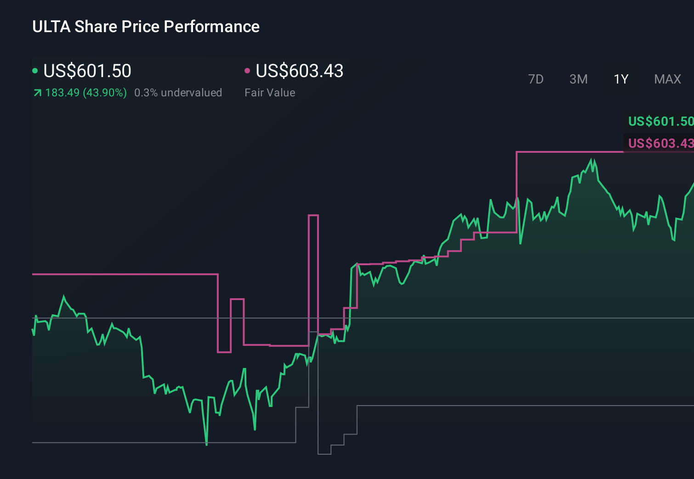Select the 1Y time range
The image size is (694, 479).
click(620, 79)
